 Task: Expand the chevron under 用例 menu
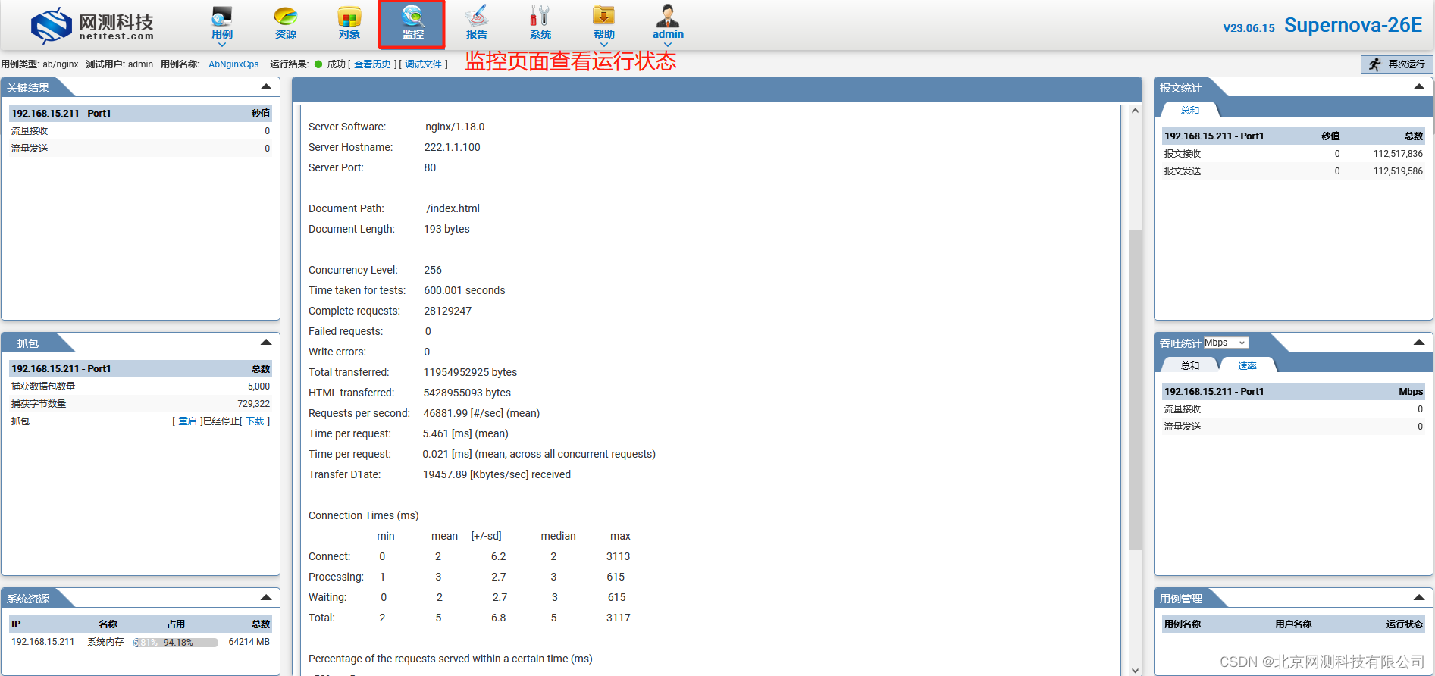[222, 45]
